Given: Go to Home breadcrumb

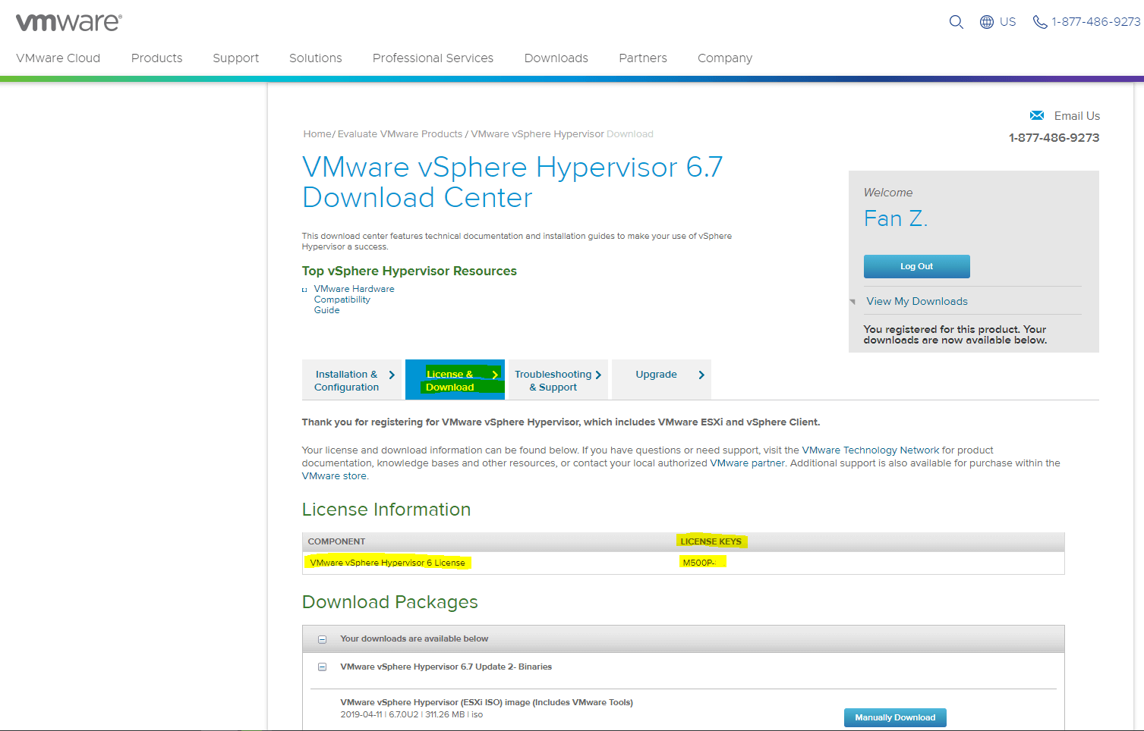Looking at the screenshot, I should point(317,134).
